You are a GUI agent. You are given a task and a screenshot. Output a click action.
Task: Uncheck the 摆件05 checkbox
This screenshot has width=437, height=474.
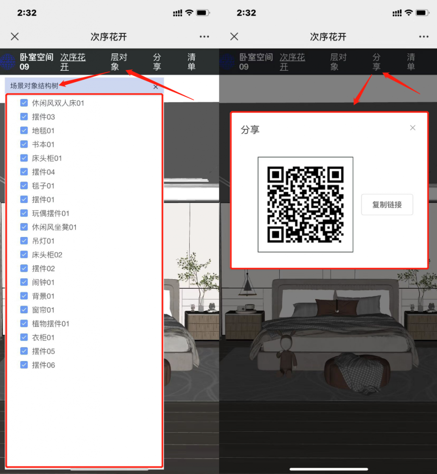click(x=24, y=351)
